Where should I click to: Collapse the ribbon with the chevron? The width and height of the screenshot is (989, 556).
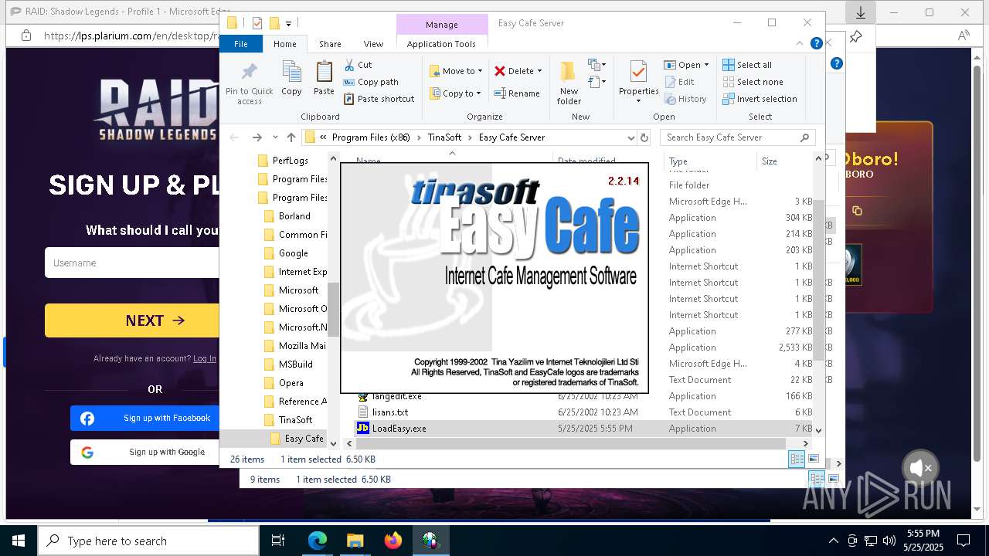800,44
